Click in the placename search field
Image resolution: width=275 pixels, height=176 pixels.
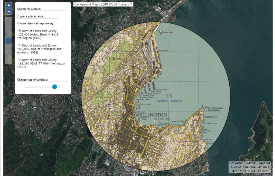[38, 16]
